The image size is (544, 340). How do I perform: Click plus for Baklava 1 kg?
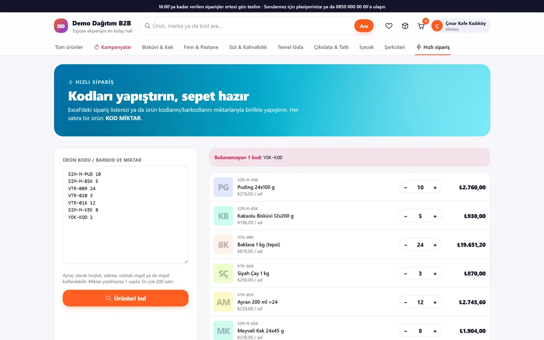pos(435,245)
